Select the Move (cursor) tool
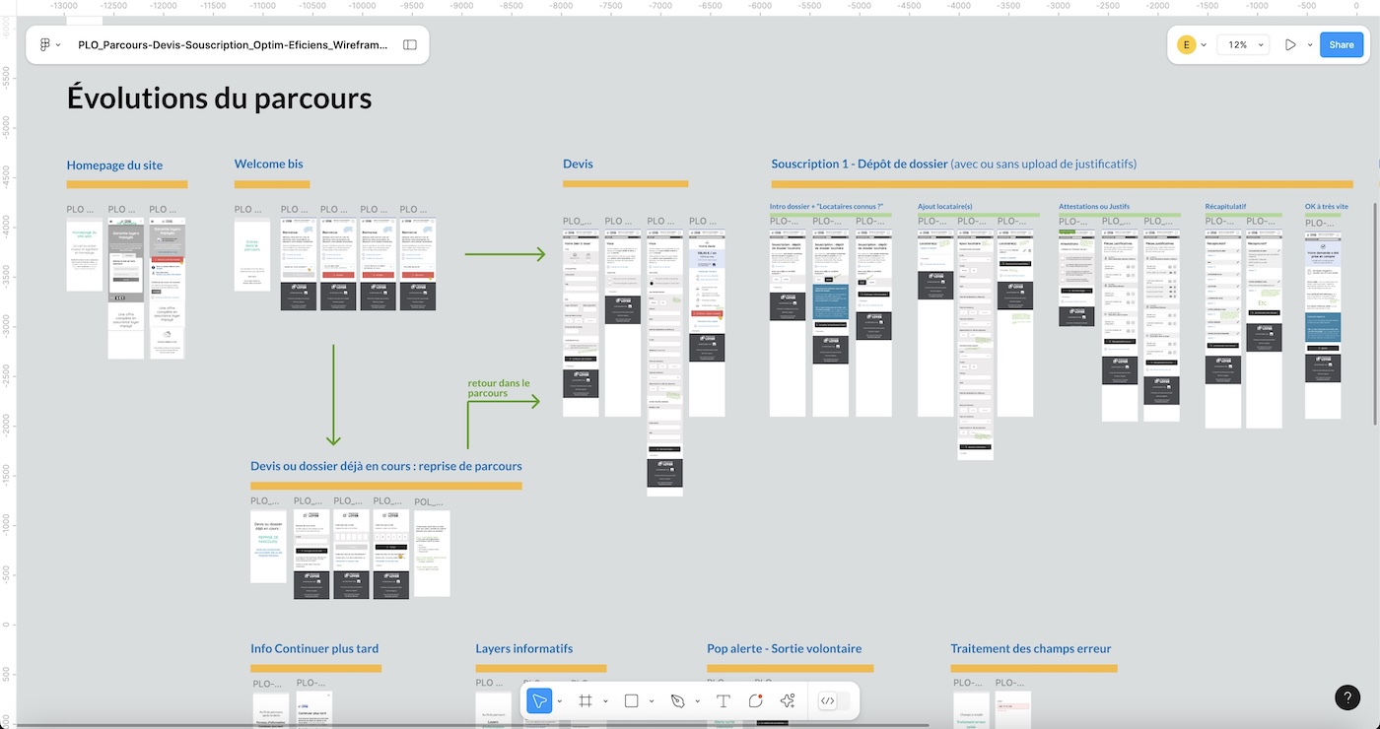1380x729 pixels. [x=538, y=701]
